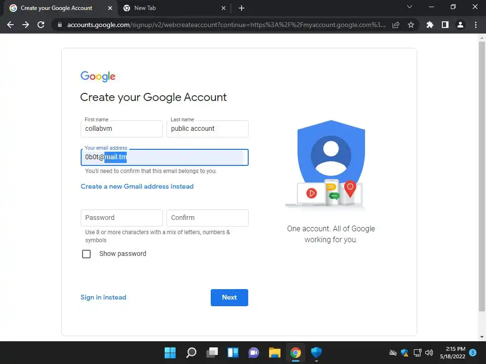
Task: Click 'One account. All of Google' text
Action: click(x=331, y=234)
